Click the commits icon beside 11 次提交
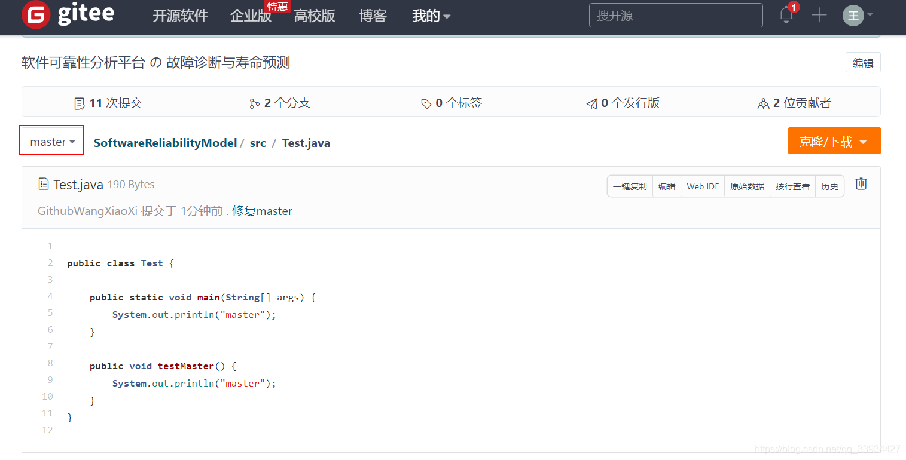The width and height of the screenshot is (906, 460). pos(79,103)
